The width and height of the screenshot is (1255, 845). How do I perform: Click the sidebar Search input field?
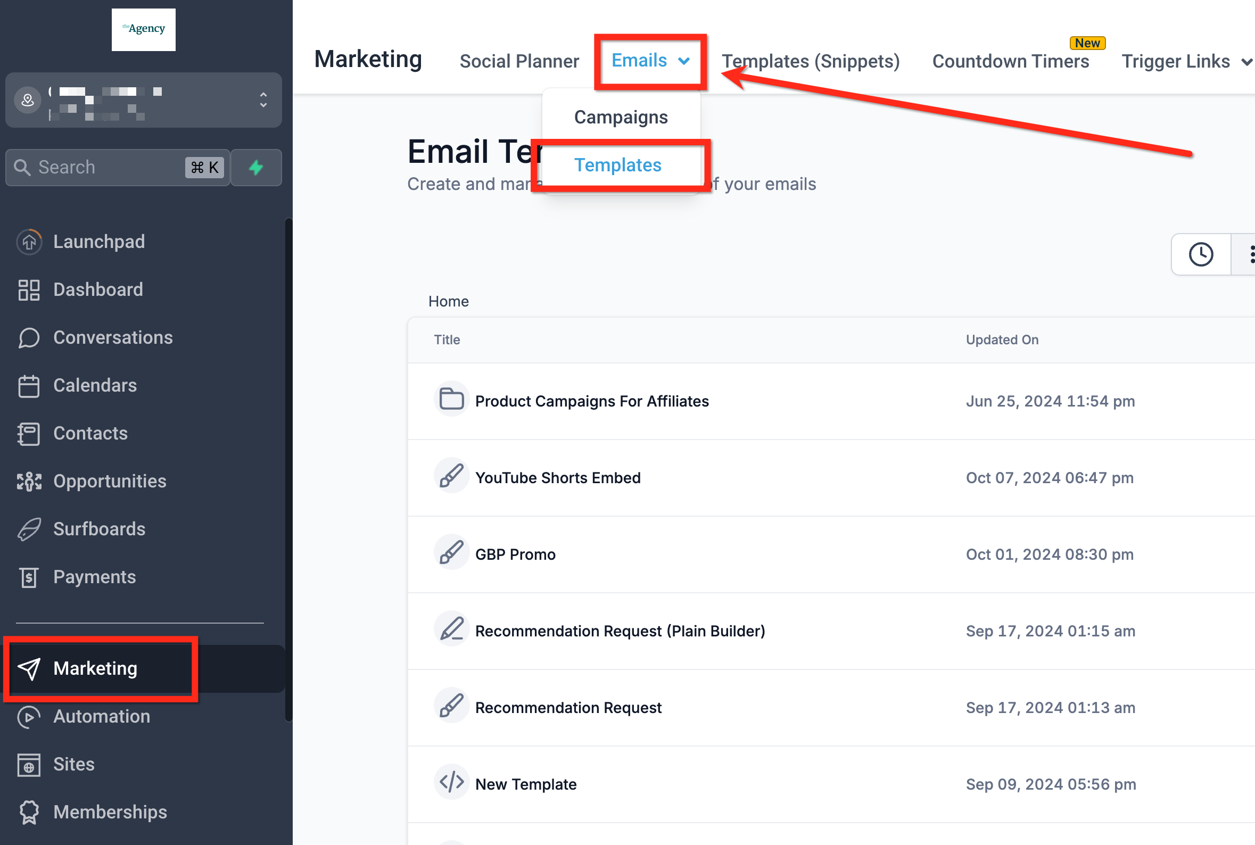(108, 168)
